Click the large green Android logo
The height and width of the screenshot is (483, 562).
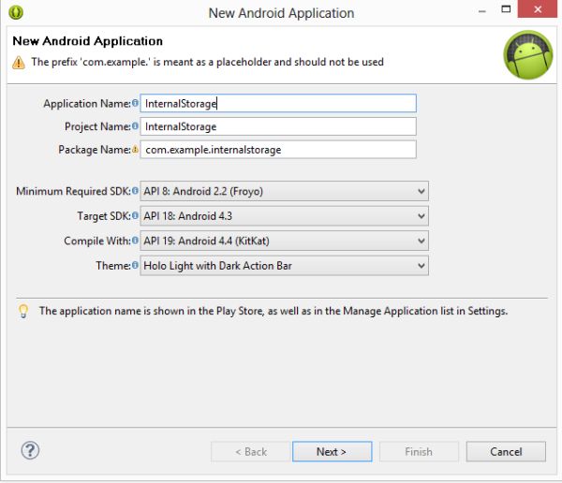coord(527,55)
